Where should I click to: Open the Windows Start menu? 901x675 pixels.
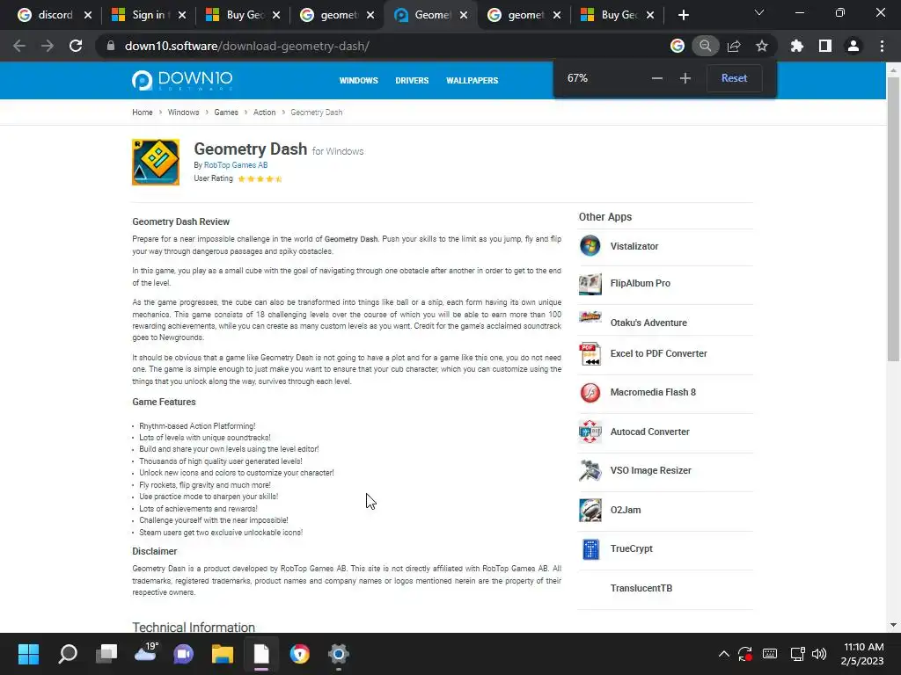pyautogui.click(x=28, y=654)
